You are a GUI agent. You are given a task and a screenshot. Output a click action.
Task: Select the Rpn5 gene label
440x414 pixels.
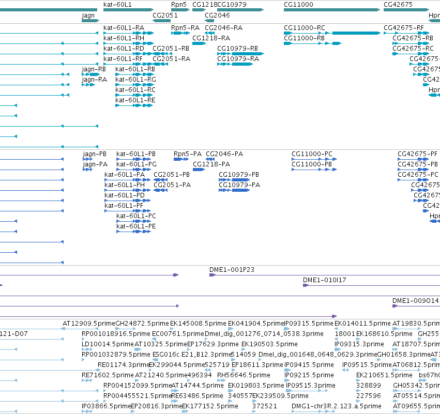click(179, 5)
